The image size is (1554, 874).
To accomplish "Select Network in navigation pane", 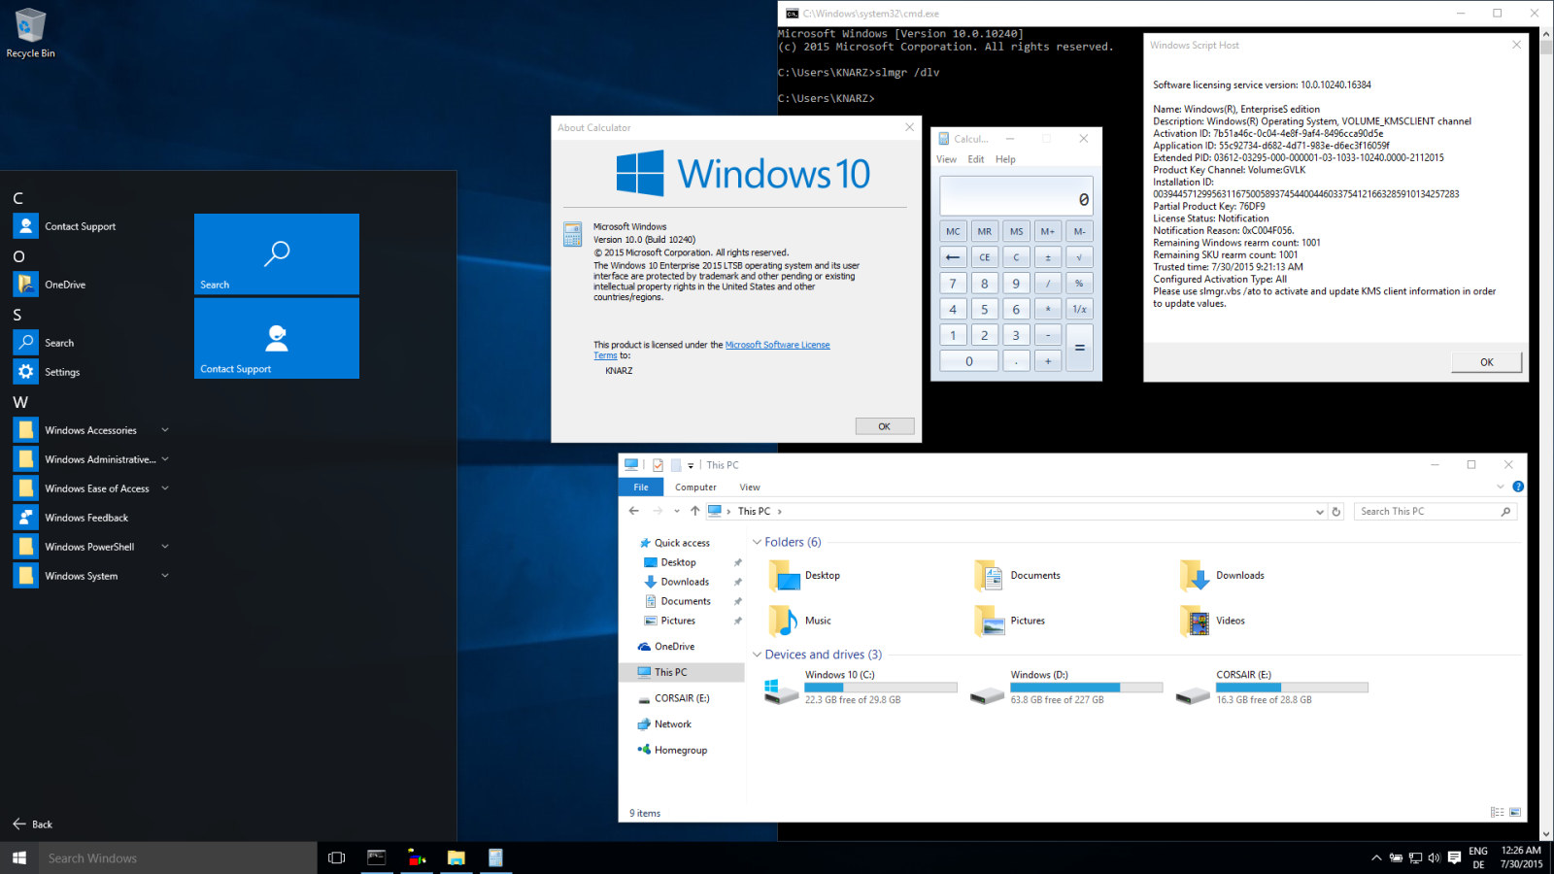I will click(672, 724).
